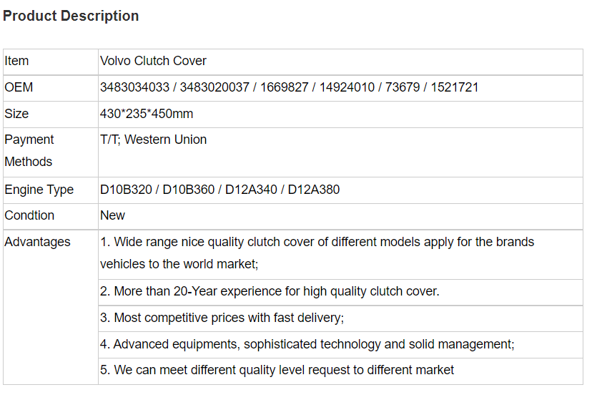Click OEM number 3483034033
Image resolution: width=602 pixels, height=410 pixels.
pyautogui.click(x=134, y=87)
